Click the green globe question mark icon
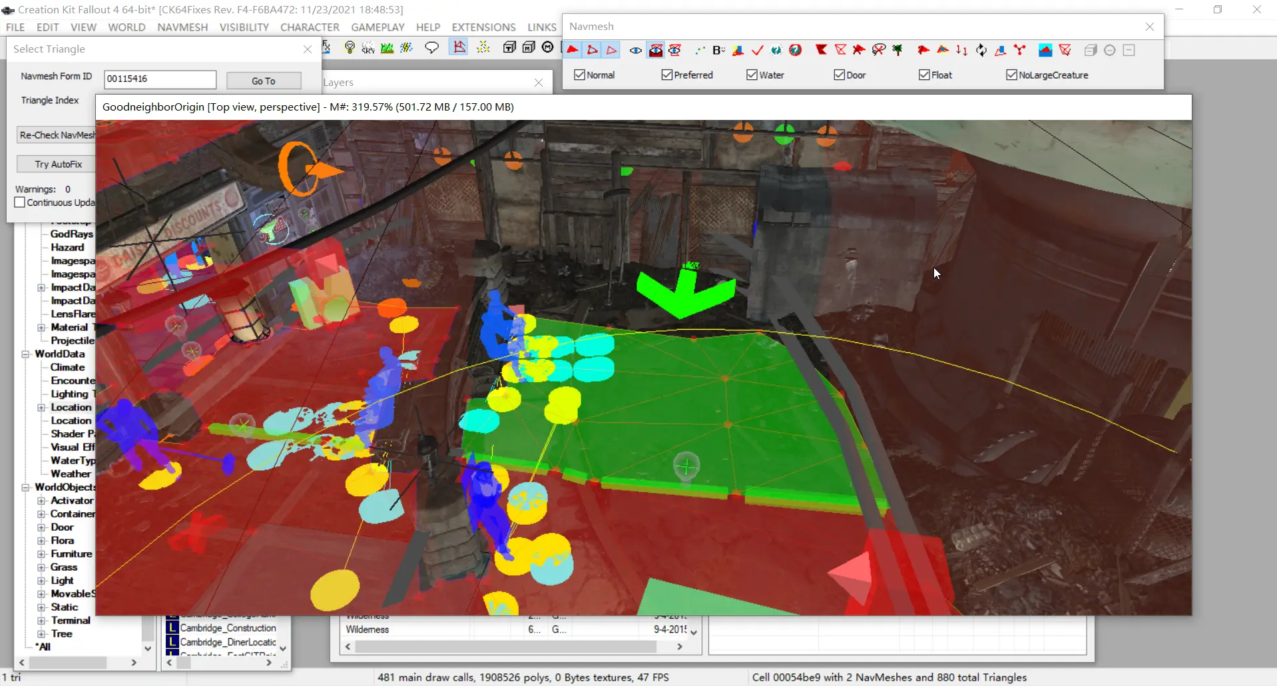This screenshot has width=1277, height=686. point(776,50)
